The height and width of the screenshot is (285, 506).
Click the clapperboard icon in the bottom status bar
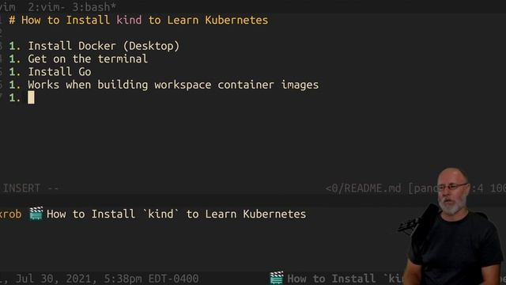coord(277,278)
